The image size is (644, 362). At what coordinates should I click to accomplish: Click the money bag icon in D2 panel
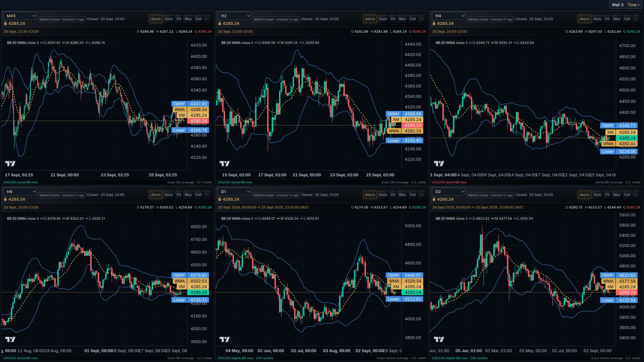pyautogui.click(x=434, y=199)
